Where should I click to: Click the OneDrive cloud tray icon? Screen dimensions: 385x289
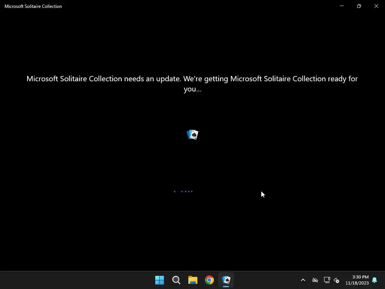pyautogui.click(x=315, y=280)
